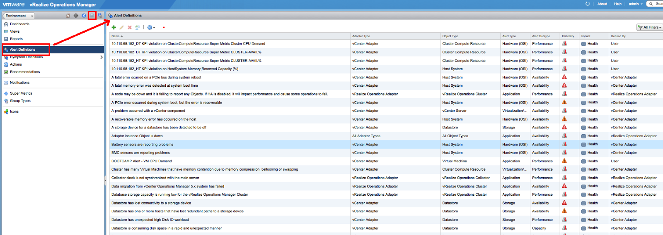
Task: Open the Administration icon in navigation toolbar
Action: [x=100, y=16]
